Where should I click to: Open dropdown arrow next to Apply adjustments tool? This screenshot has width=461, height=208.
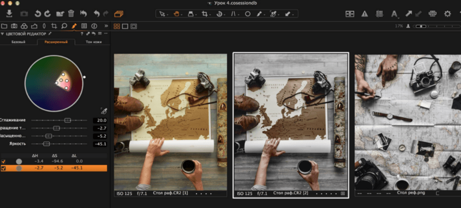coord(293,15)
